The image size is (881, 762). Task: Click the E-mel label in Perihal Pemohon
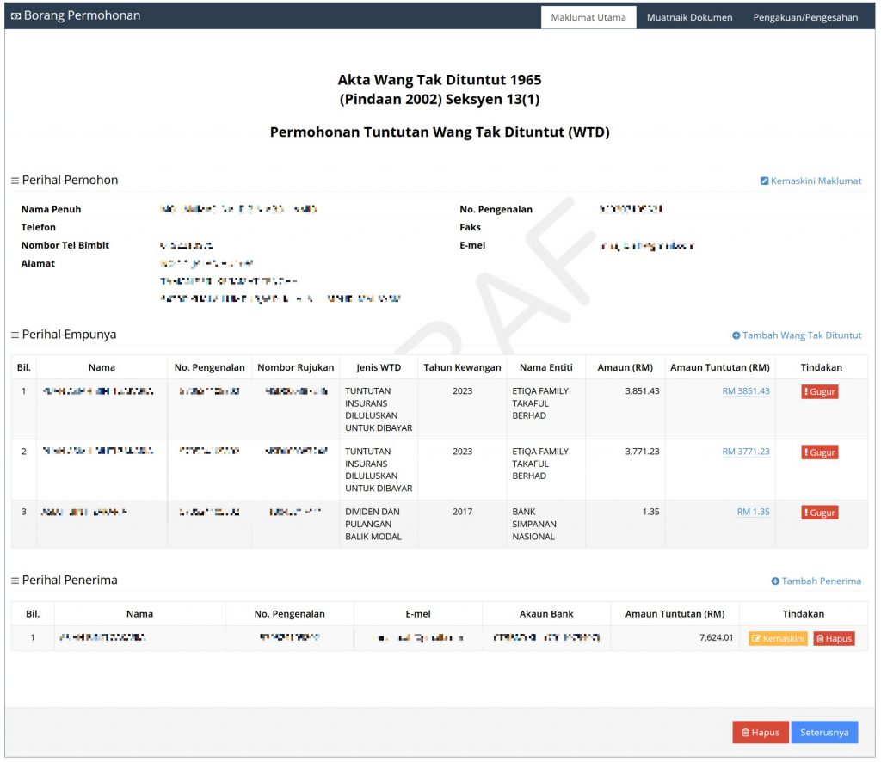click(472, 245)
